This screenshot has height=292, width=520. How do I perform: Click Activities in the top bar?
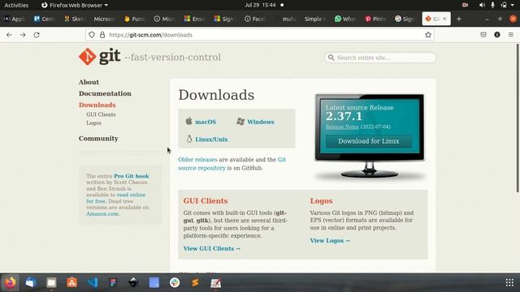click(16, 5)
